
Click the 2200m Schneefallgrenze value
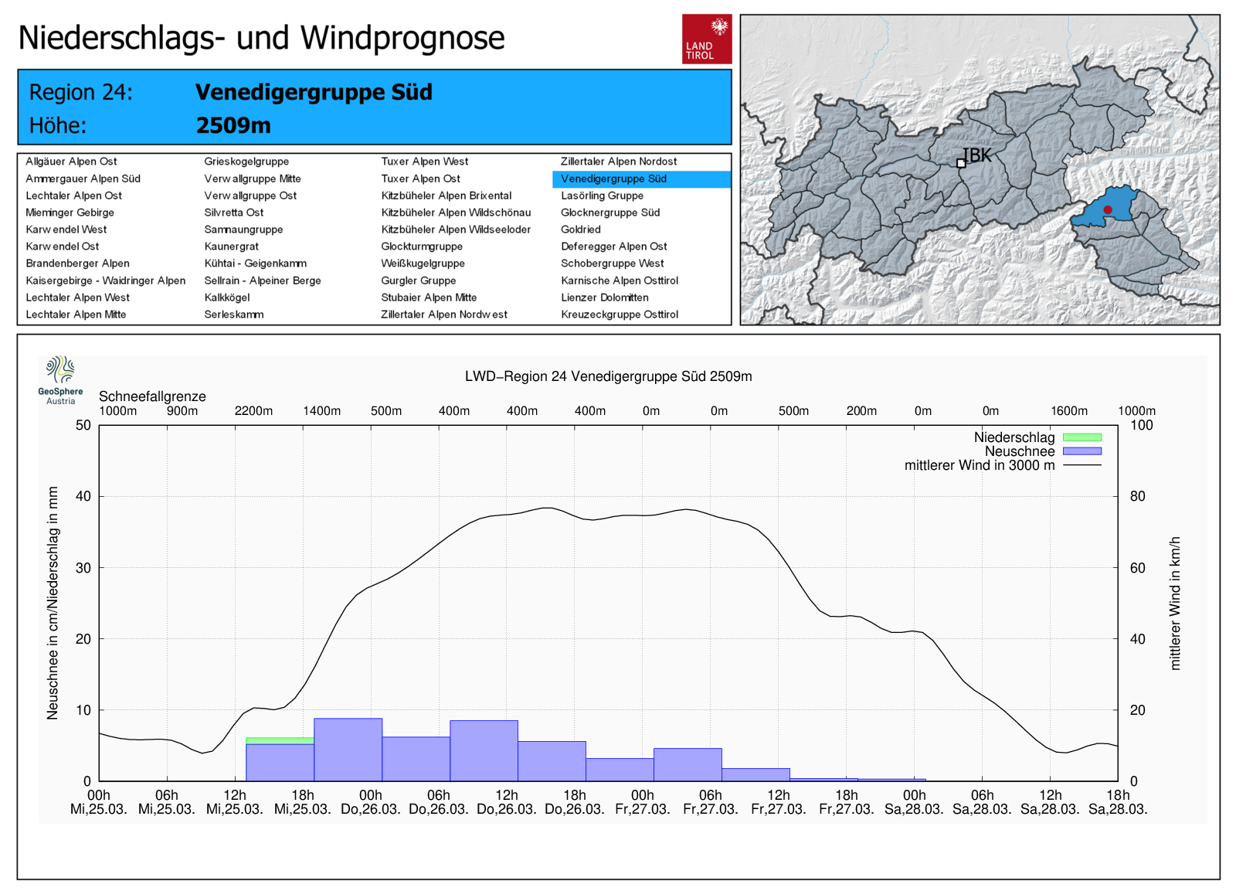click(x=253, y=411)
